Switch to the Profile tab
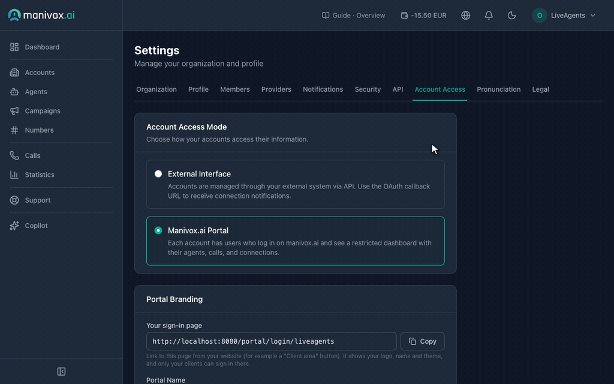Viewport: 614px width, 384px height. click(x=198, y=89)
